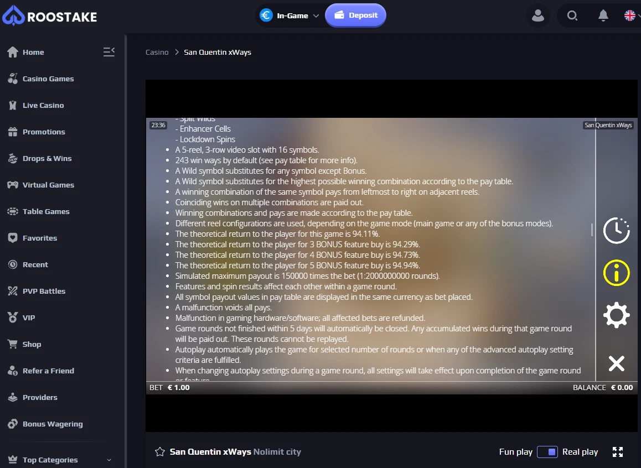The image size is (641, 468).
Task: Click San Quentin xWays breadcrumb text
Action: (218, 52)
